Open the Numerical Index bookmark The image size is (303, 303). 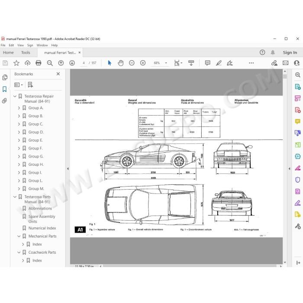click(x=42, y=228)
